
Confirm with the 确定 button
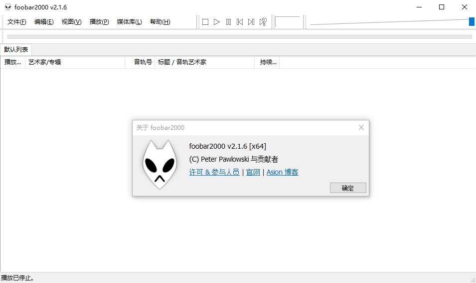pos(348,188)
